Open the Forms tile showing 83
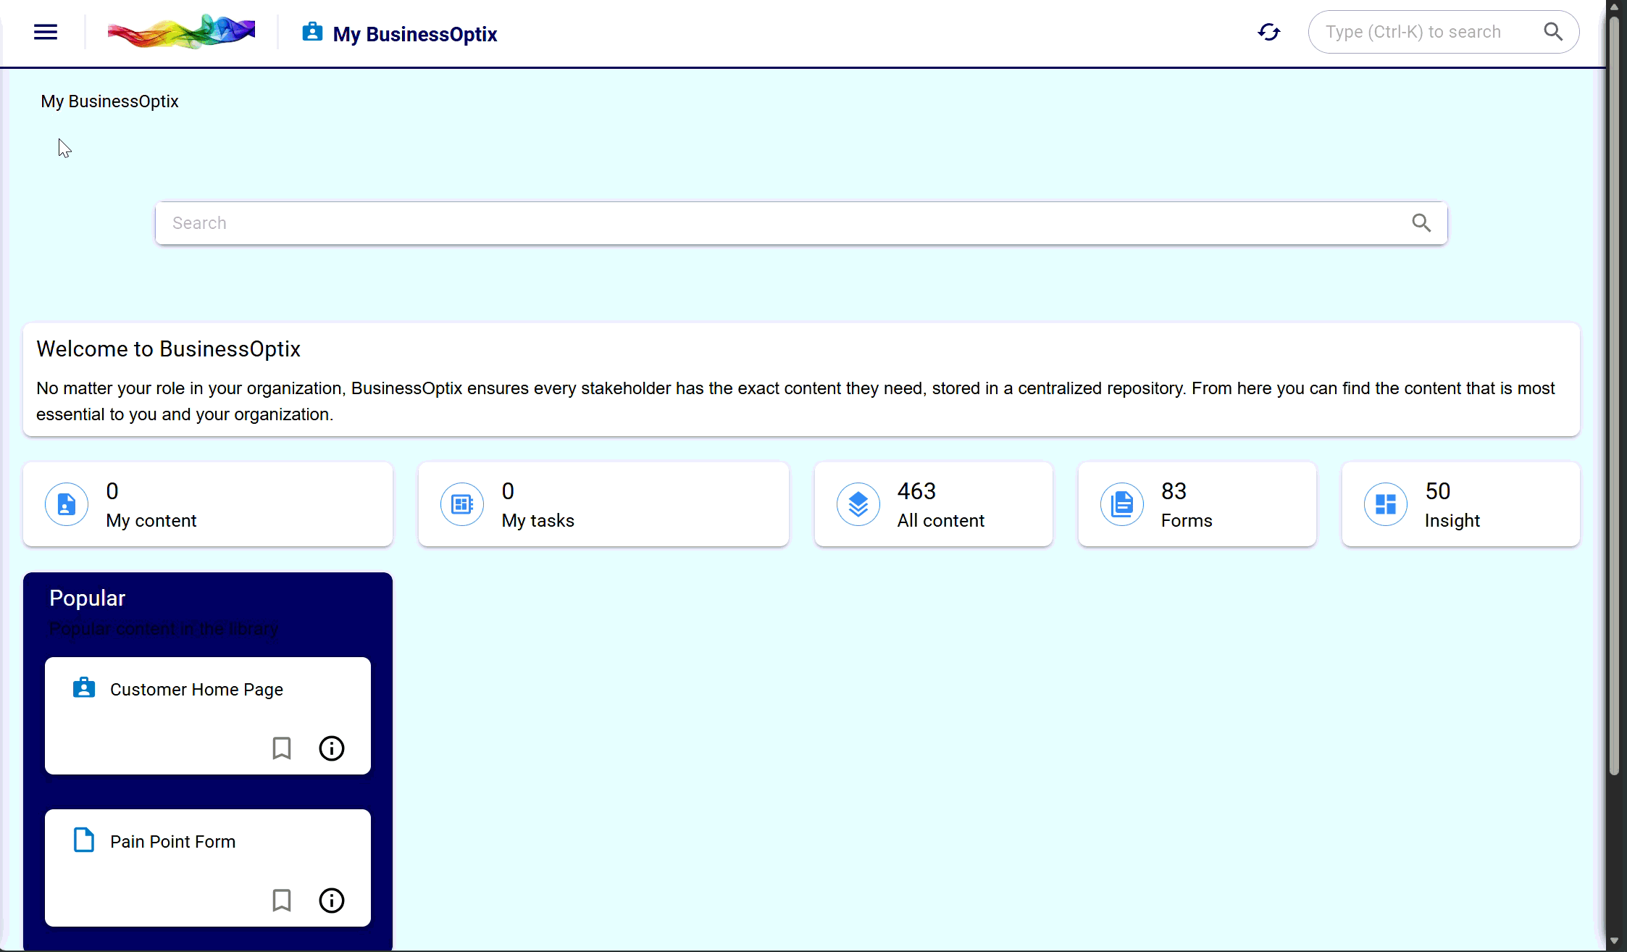The width and height of the screenshot is (1627, 952). [1196, 504]
